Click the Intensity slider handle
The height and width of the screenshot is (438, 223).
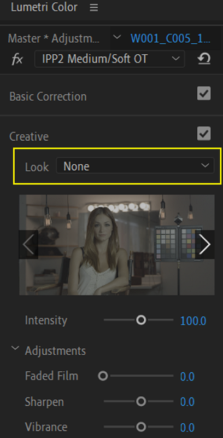tap(141, 320)
